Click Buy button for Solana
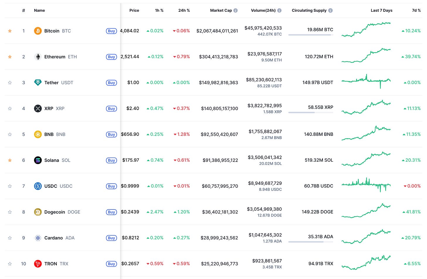Viewport: 427px width, 279px height. click(x=111, y=160)
